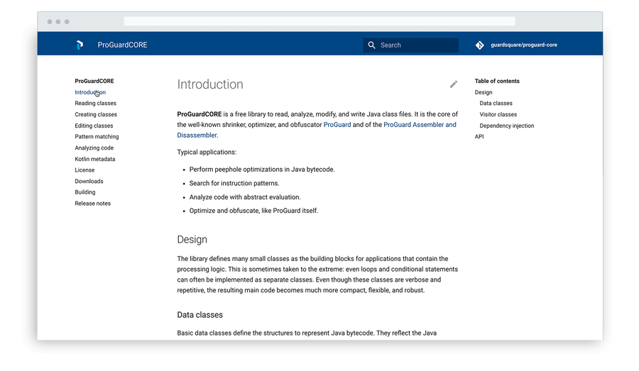The image size is (639, 371).
Task: Go to Creating classes page
Action: coord(96,114)
